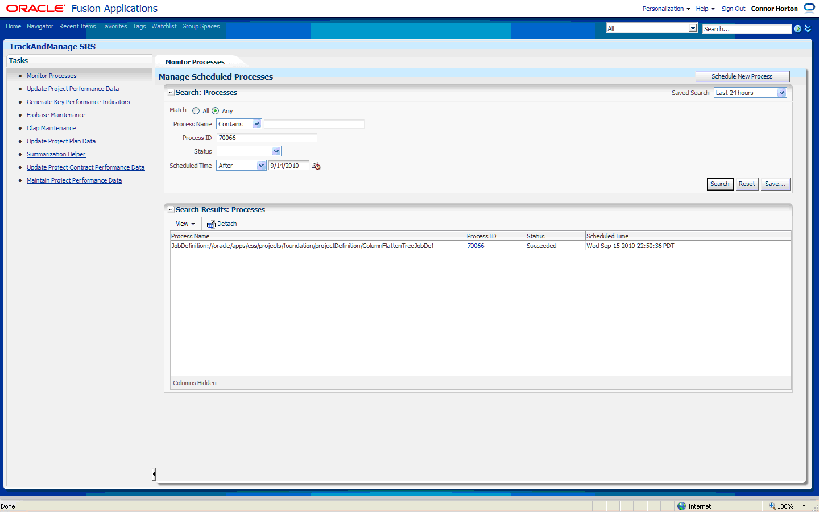Open messenger icon next to Connor Horton

click(809, 8)
